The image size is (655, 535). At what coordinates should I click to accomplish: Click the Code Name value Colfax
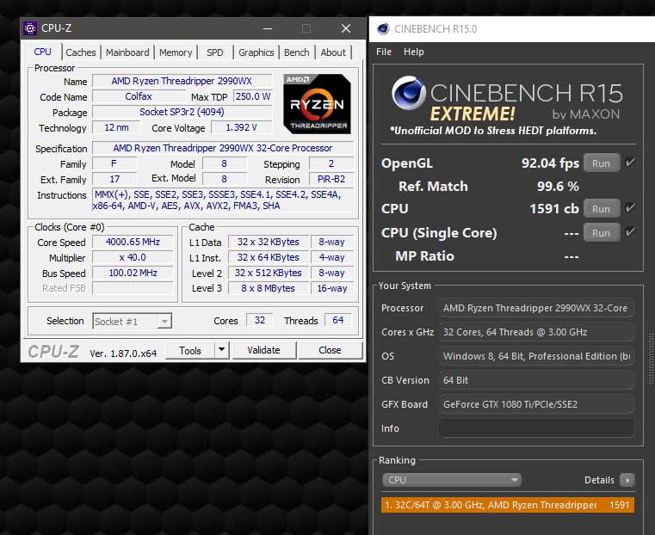point(139,96)
